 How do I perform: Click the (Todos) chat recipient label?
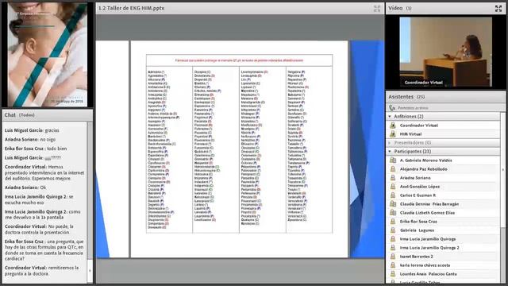[x=27, y=115]
